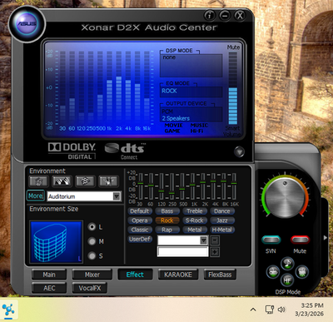Switch to the AEC tab

pyautogui.click(x=49, y=288)
